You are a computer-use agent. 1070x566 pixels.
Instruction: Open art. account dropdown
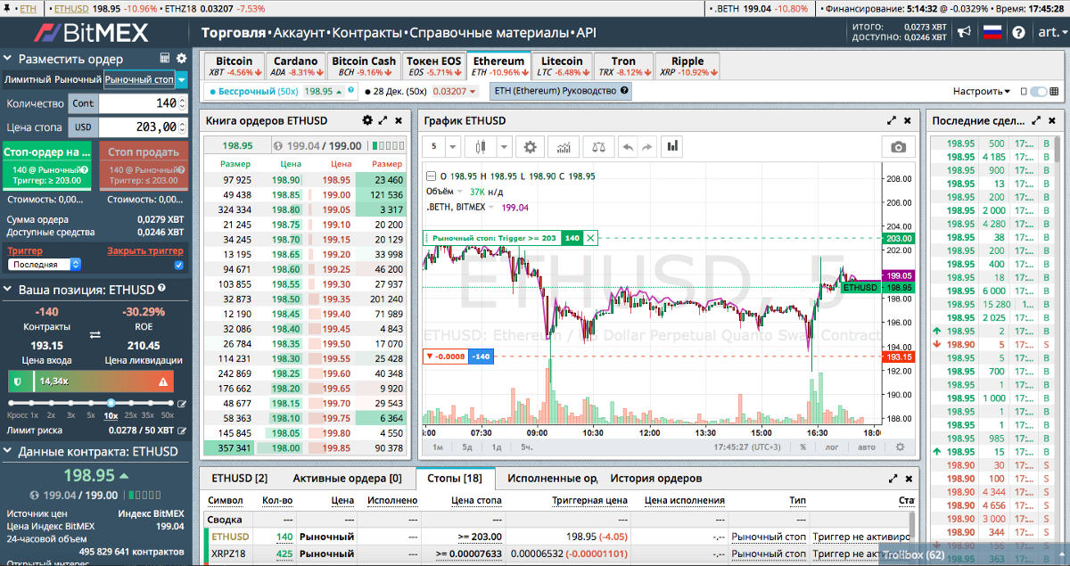coord(1051,33)
